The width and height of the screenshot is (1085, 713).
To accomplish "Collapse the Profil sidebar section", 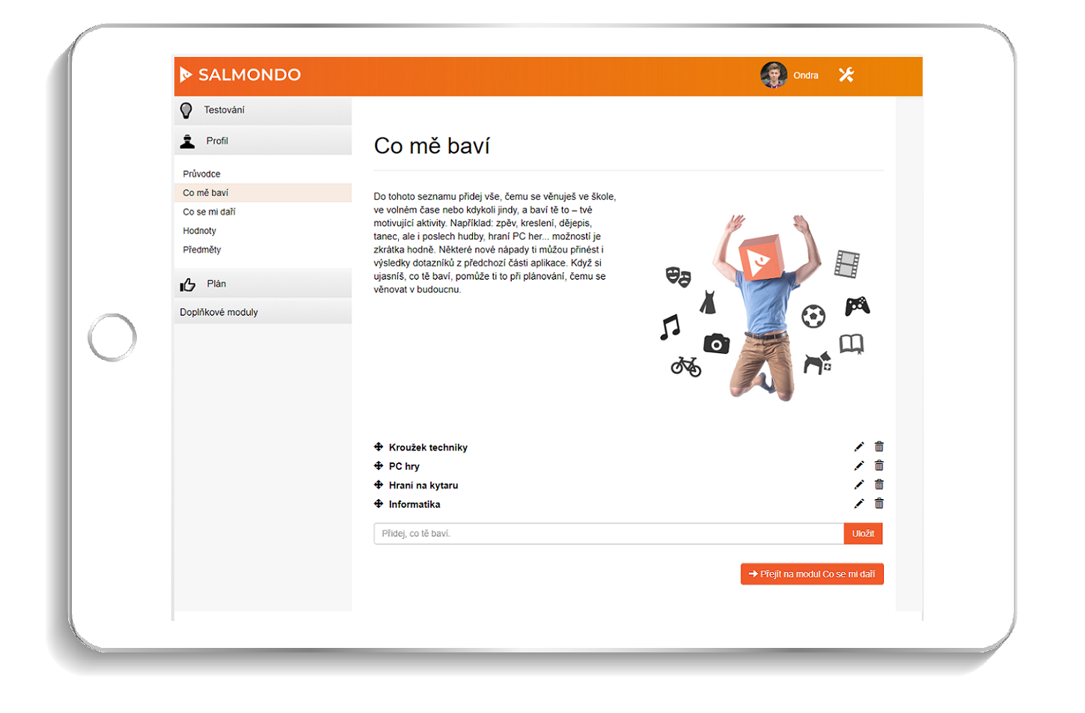I will (x=263, y=141).
